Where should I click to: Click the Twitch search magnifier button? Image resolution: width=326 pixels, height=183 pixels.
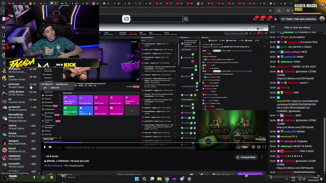click(186, 19)
